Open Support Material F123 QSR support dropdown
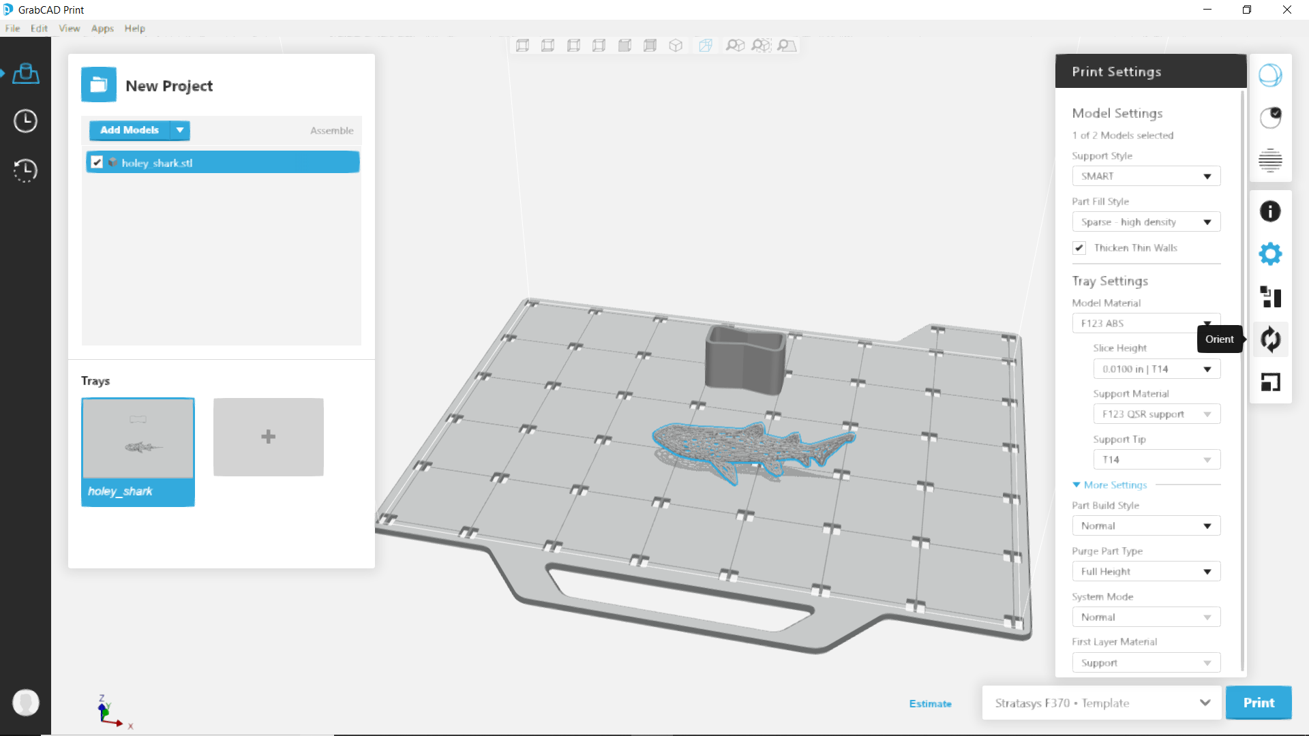 tap(1156, 414)
